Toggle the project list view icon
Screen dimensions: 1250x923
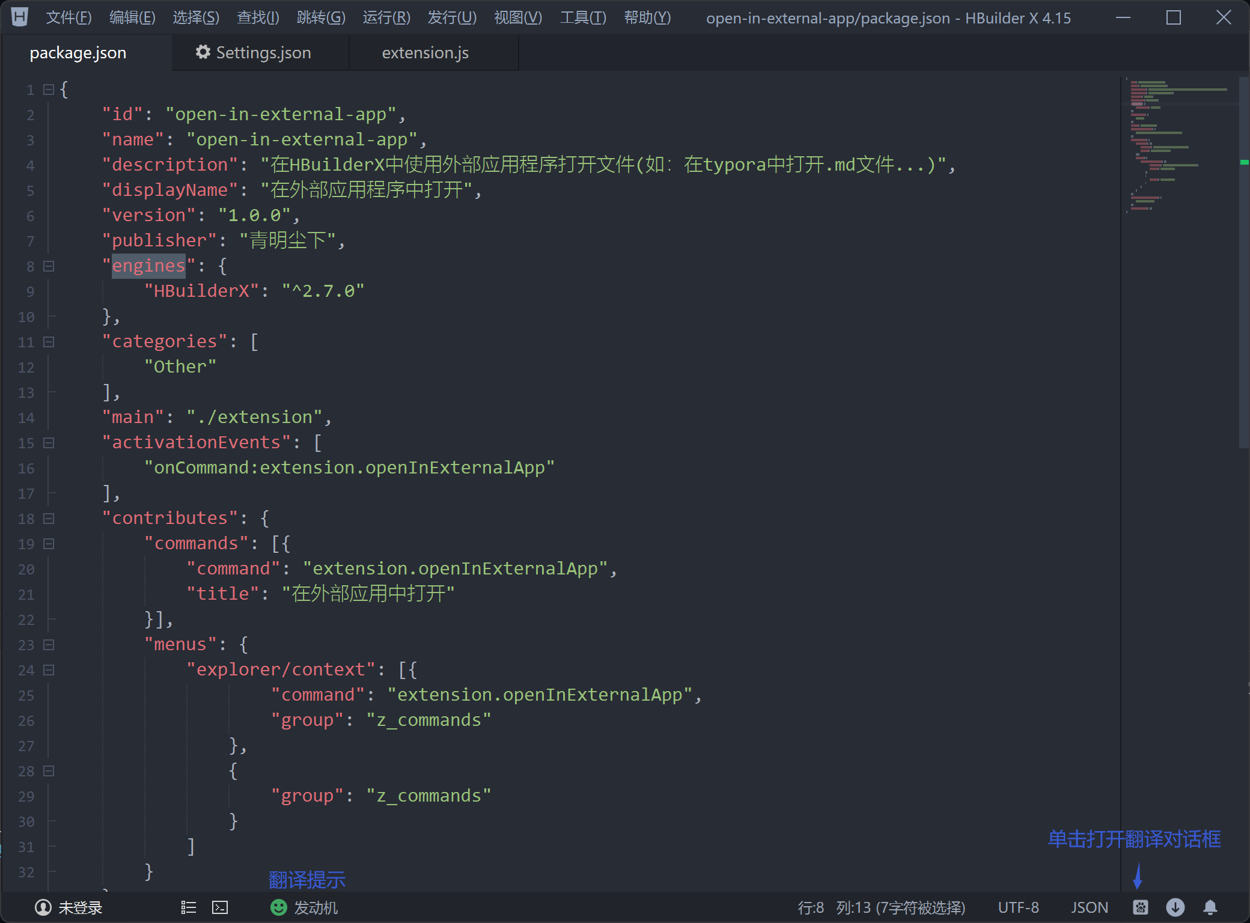click(x=189, y=907)
